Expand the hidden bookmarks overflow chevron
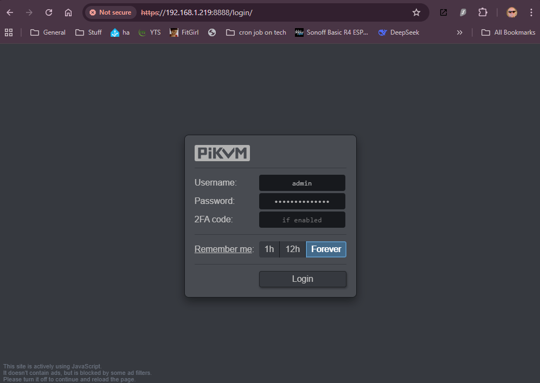The height and width of the screenshot is (383, 540). (460, 32)
